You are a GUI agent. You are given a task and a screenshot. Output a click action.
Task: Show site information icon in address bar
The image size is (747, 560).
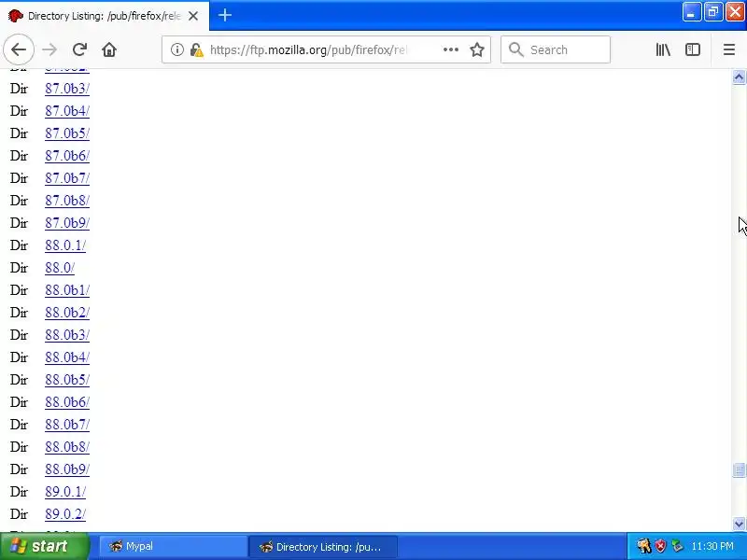177,49
